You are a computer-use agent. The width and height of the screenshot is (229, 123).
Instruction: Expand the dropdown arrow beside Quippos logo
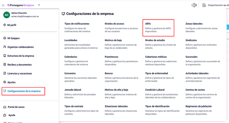coord(39,5)
